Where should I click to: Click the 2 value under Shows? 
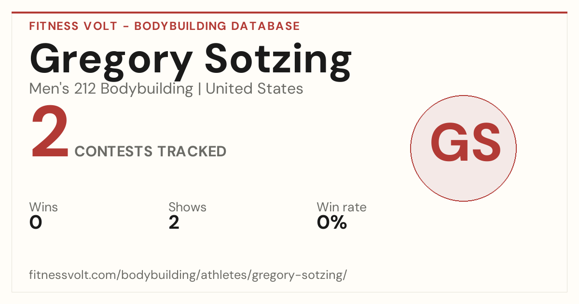pos(174,222)
